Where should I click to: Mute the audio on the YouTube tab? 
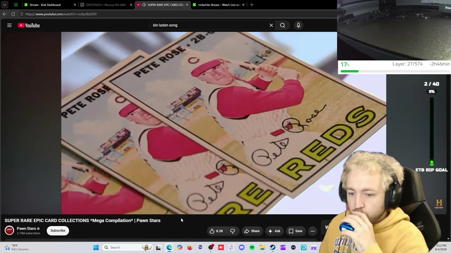point(144,5)
